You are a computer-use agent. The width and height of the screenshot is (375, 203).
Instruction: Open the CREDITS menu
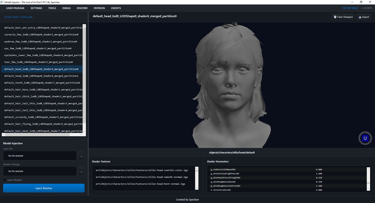coord(116,8)
